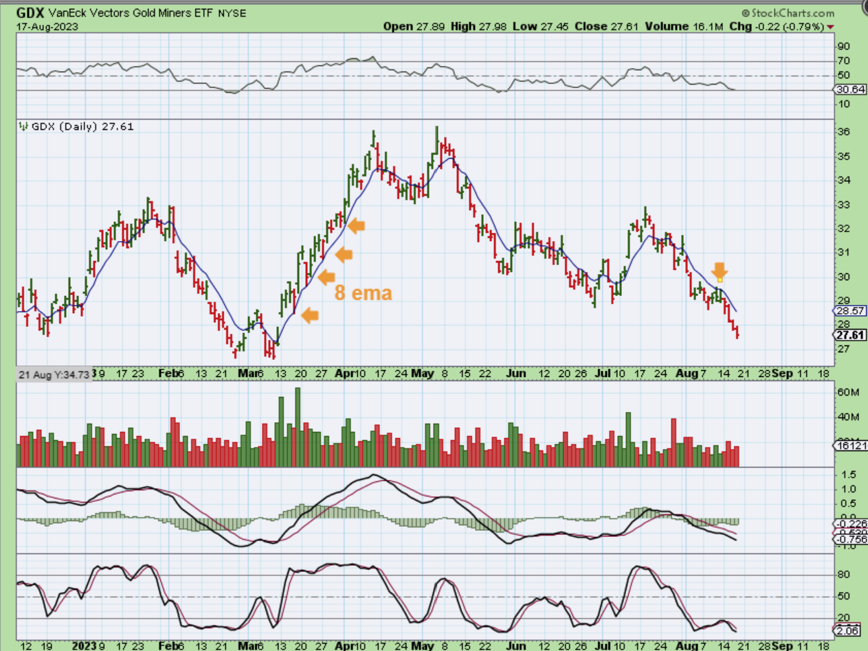Viewport: 868px width, 651px height.
Task: Click the bar-style icon beside GDX (Daily) legend
Action: pos(23,126)
